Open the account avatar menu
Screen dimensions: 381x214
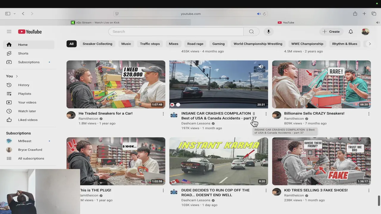click(365, 32)
